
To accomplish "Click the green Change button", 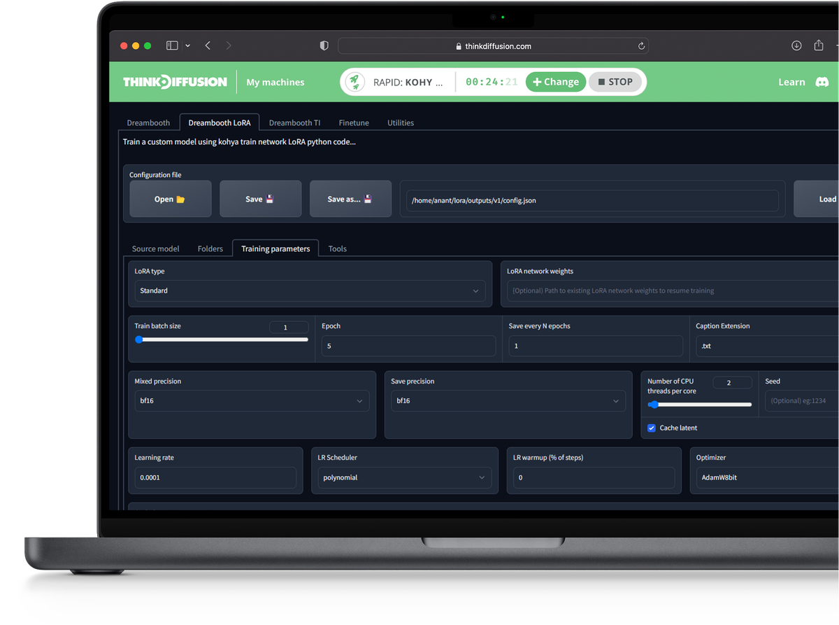I will pos(556,82).
